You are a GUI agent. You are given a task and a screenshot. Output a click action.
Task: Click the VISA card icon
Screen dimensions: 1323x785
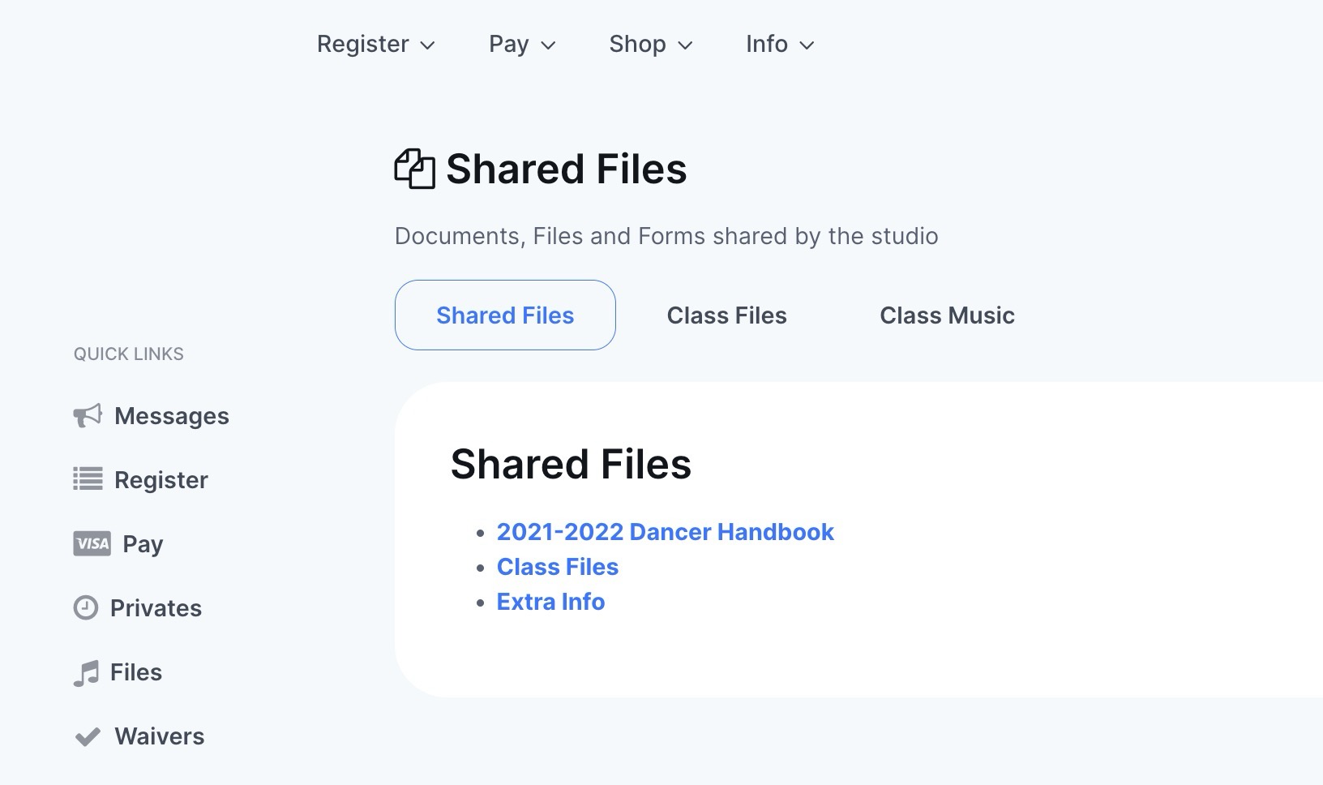tap(92, 543)
